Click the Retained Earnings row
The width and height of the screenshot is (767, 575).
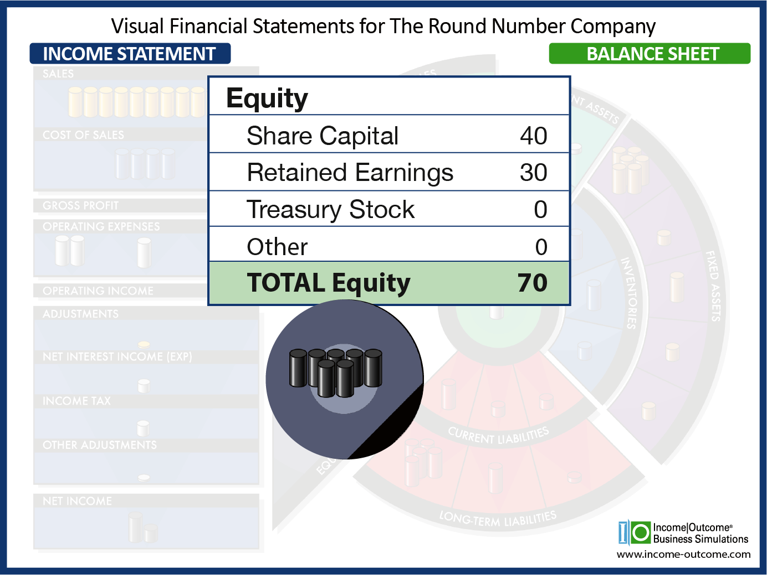(x=389, y=173)
